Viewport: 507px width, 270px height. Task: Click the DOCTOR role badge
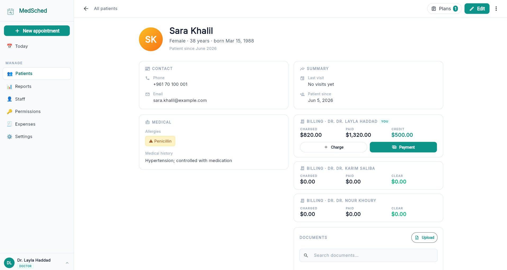(25, 266)
